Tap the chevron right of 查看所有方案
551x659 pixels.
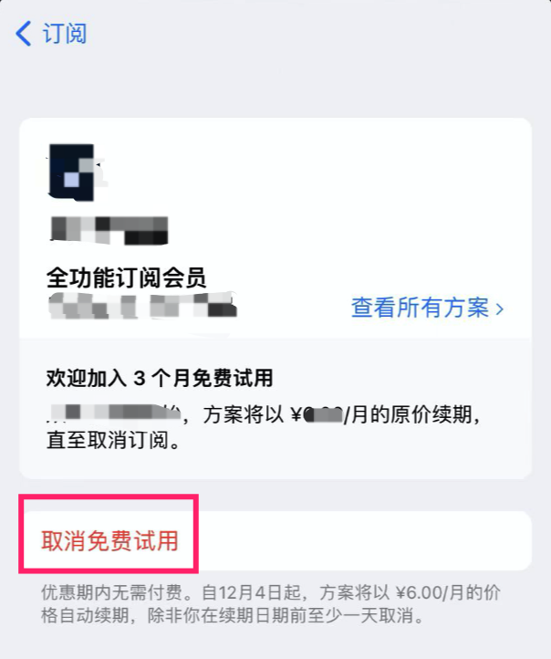[499, 309]
